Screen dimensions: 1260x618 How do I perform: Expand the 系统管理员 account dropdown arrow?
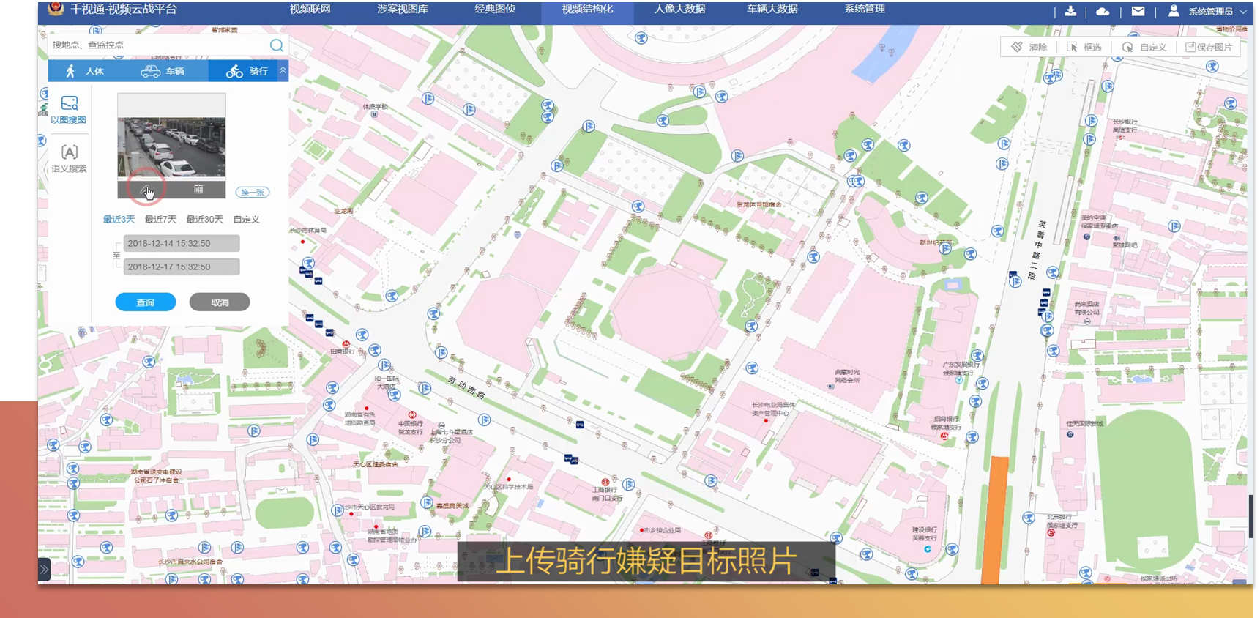pos(1243,12)
